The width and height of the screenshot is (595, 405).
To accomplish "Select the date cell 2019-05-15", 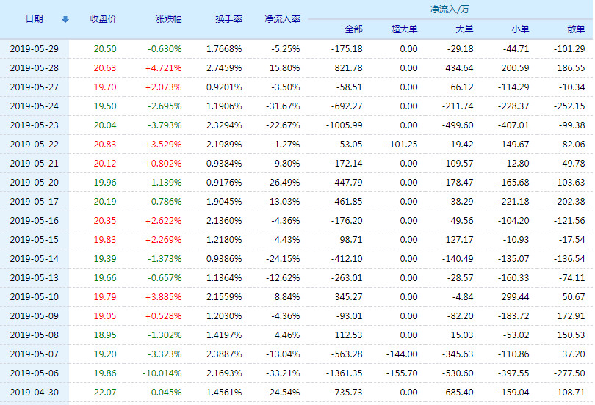I will (x=34, y=239).
